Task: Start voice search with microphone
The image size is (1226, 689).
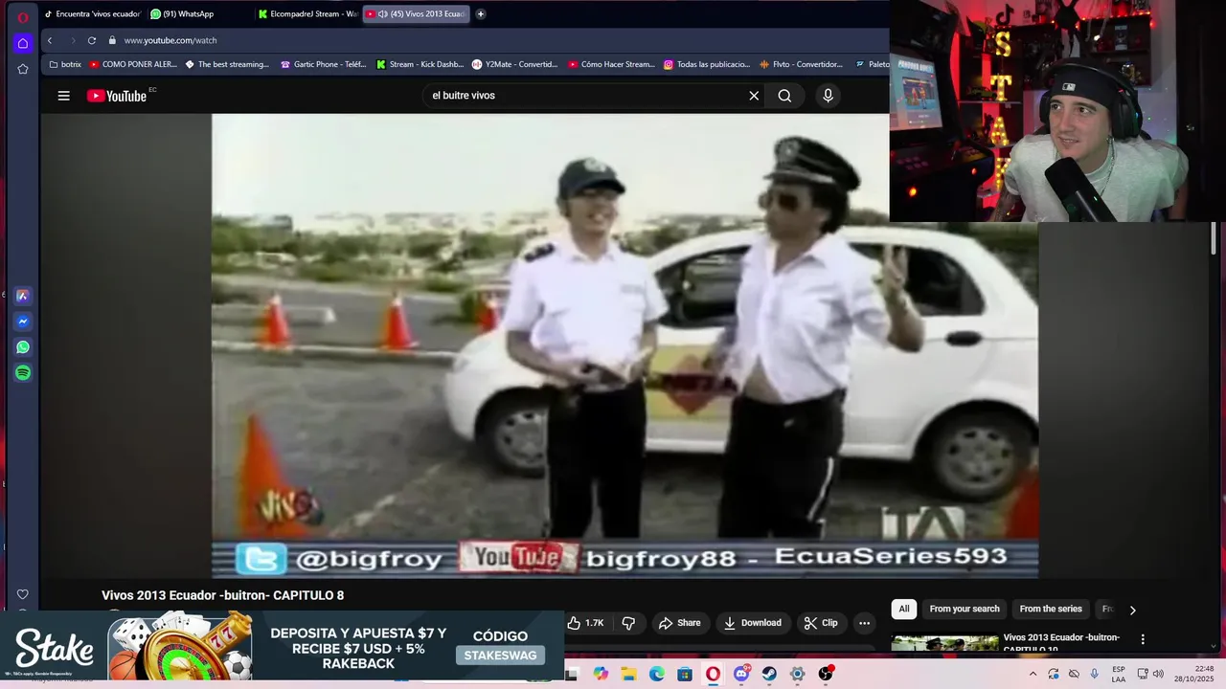Action: coord(829,96)
